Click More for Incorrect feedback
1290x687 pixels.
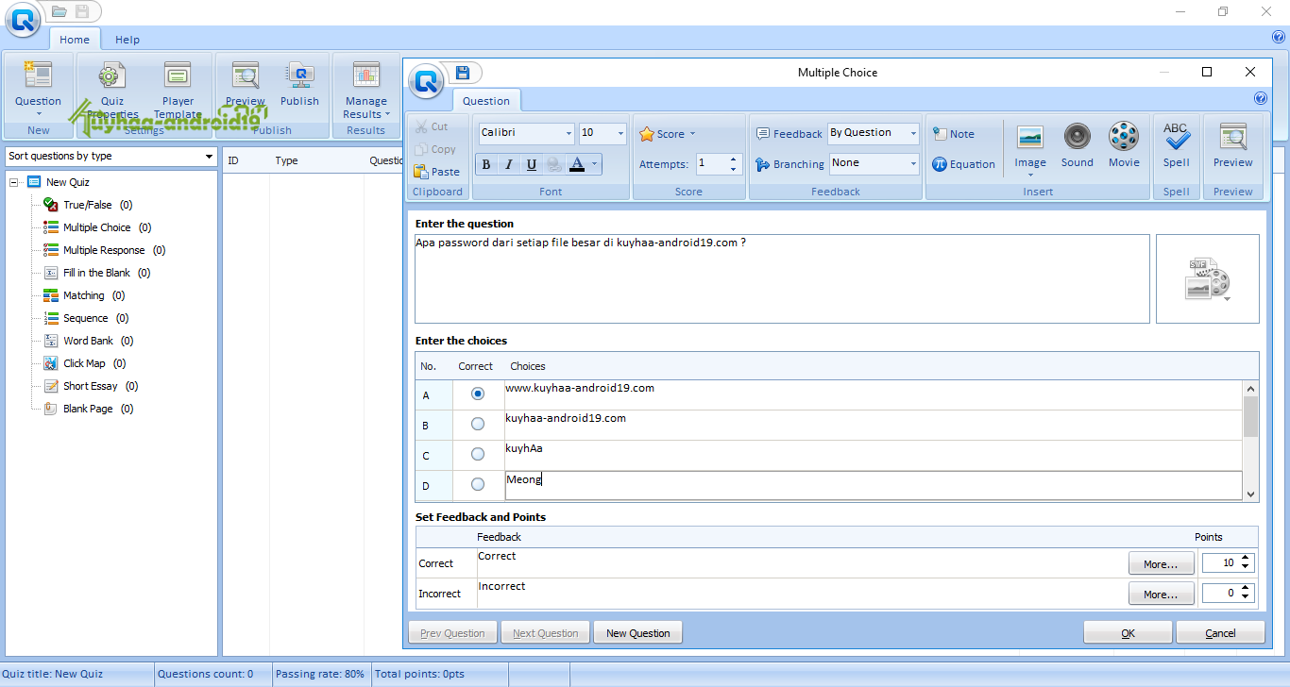tap(1161, 594)
